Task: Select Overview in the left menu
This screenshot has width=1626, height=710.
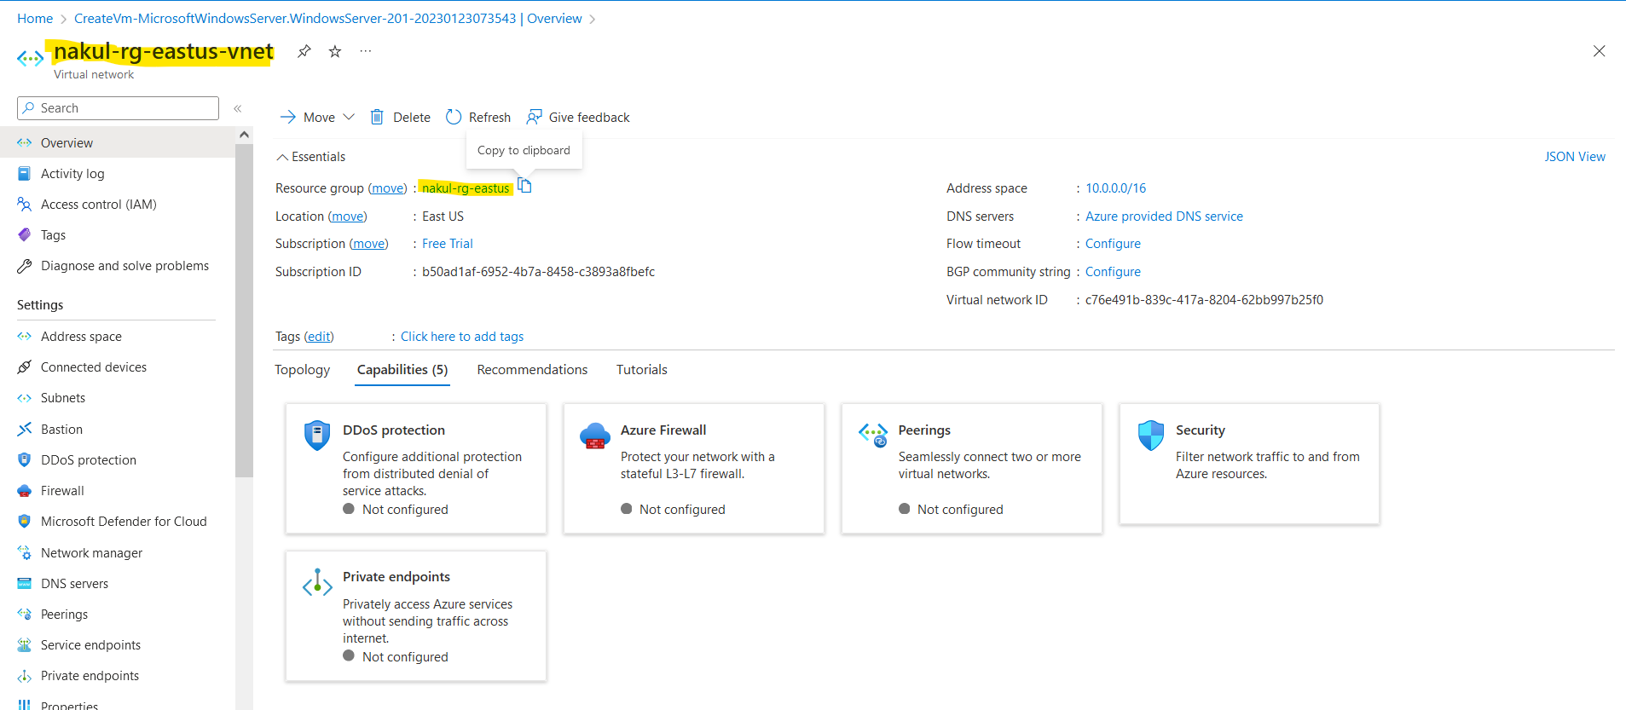Action: click(x=118, y=143)
